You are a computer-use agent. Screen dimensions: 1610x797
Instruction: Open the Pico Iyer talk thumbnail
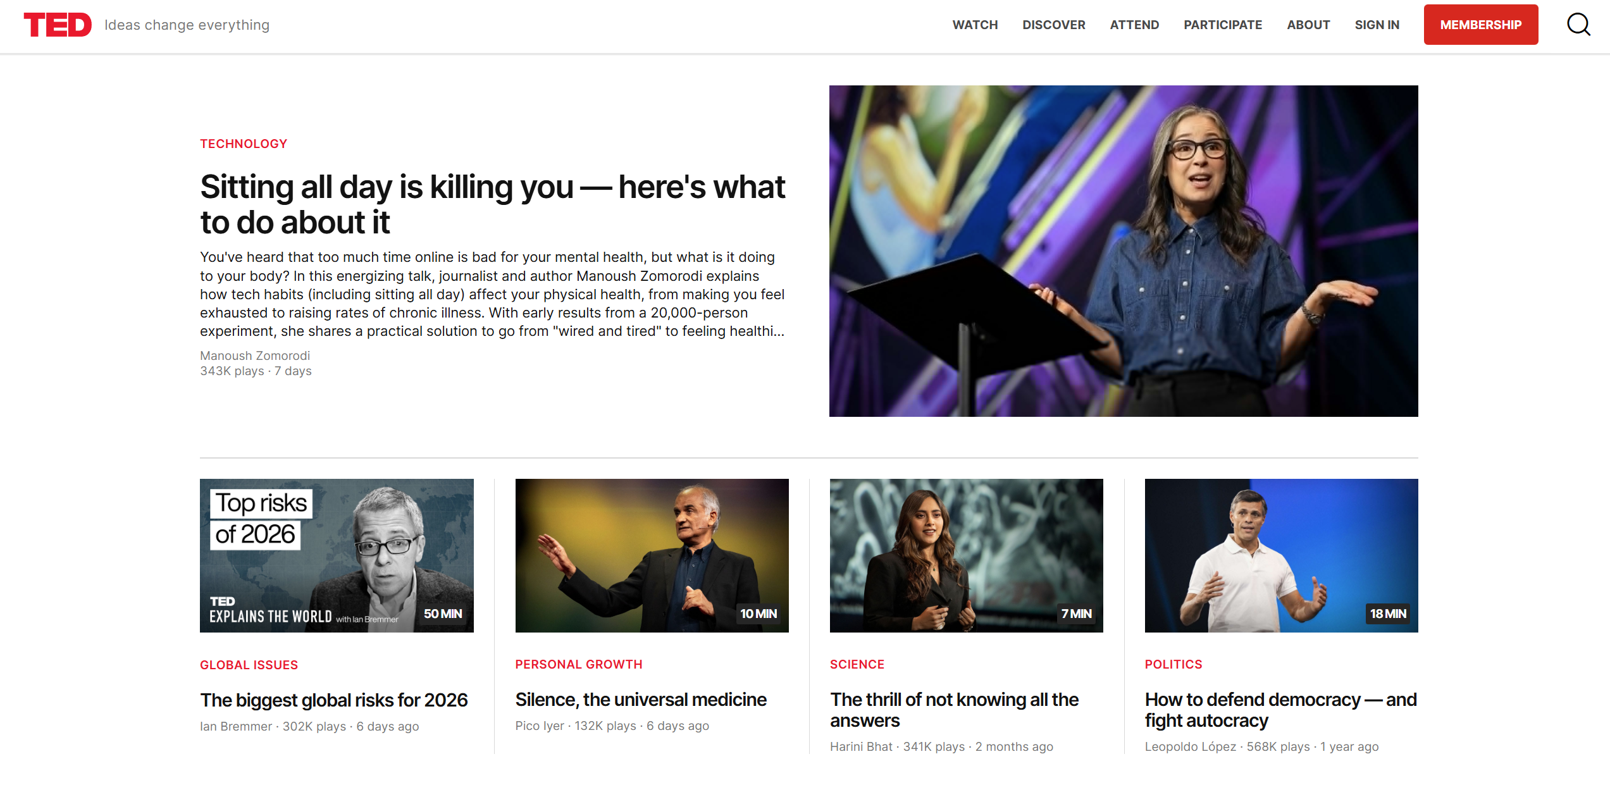click(652, 555)
